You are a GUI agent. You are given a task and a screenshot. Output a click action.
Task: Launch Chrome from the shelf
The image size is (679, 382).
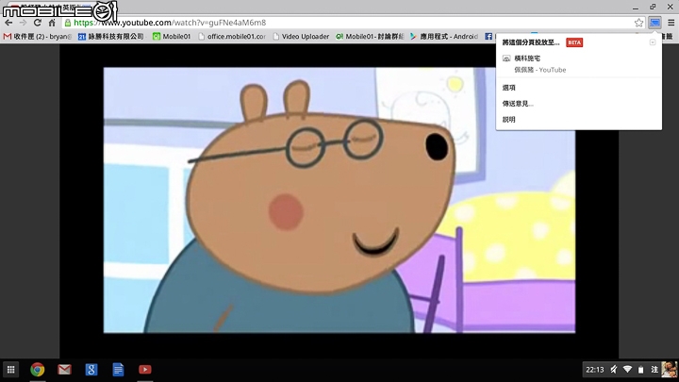pyautogui.click(x=38, y=370)
